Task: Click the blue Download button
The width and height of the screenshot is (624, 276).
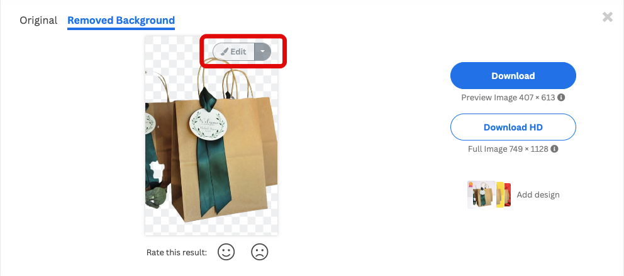Action: pyautogui.click(x=513, y=75)
